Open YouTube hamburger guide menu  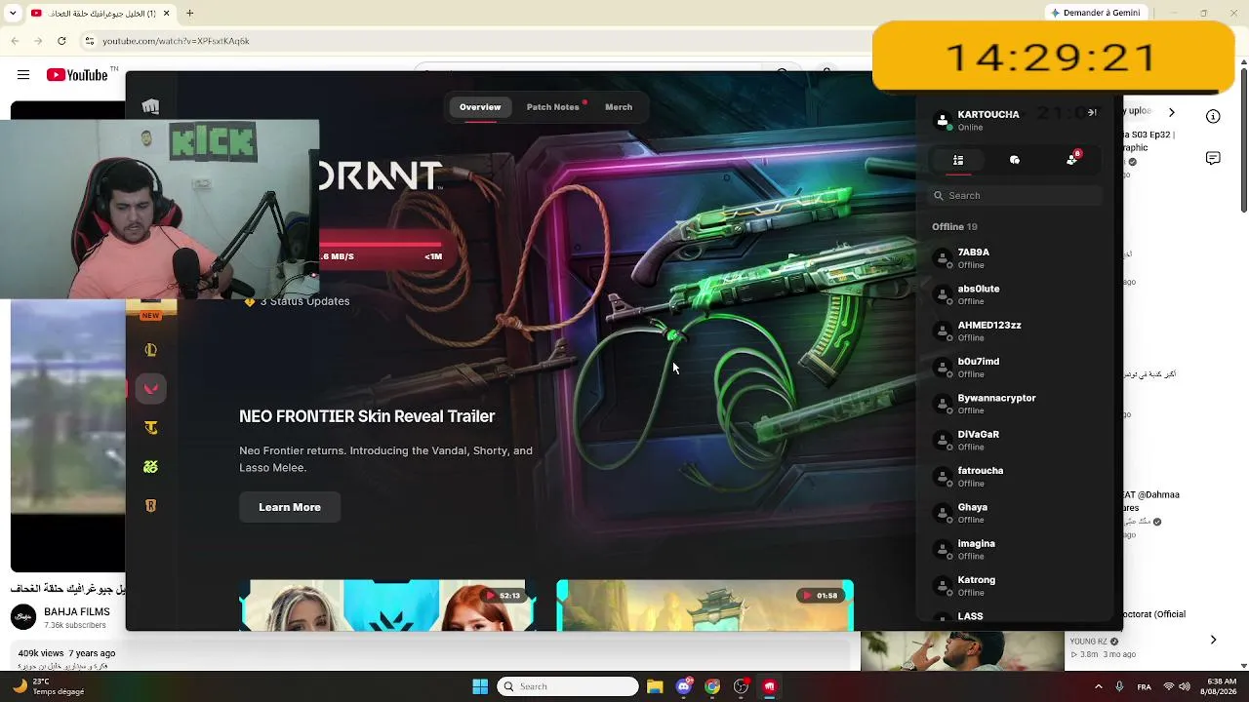click(23, 75)
